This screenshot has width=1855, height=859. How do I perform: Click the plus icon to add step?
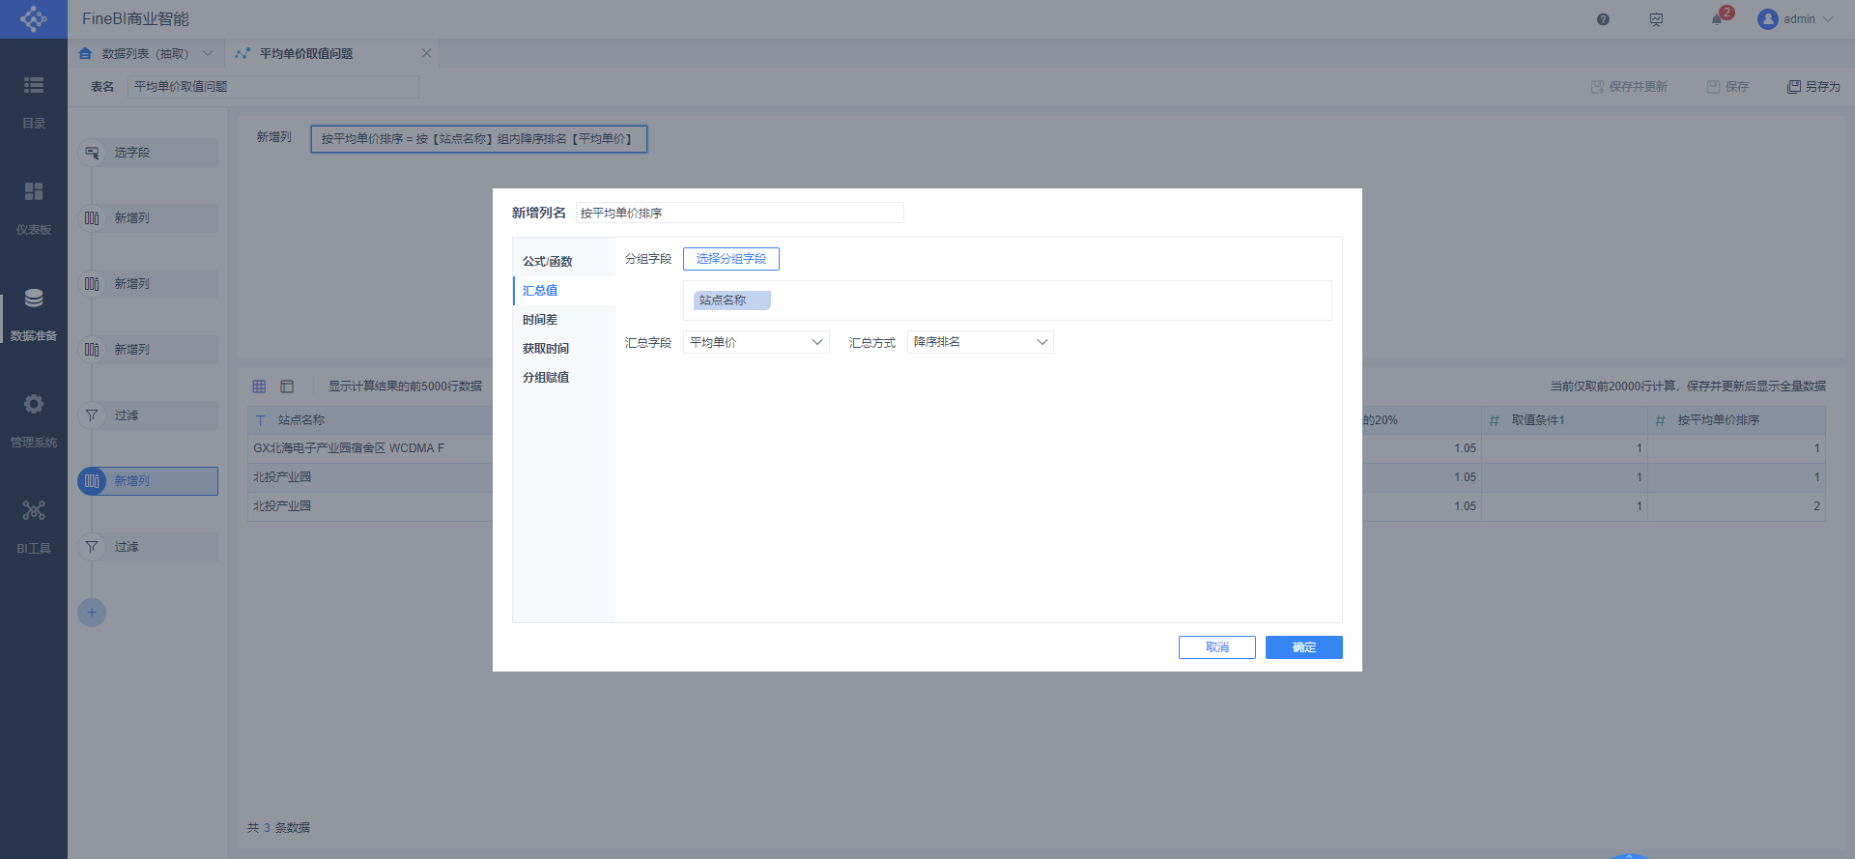tap(92, 612)
